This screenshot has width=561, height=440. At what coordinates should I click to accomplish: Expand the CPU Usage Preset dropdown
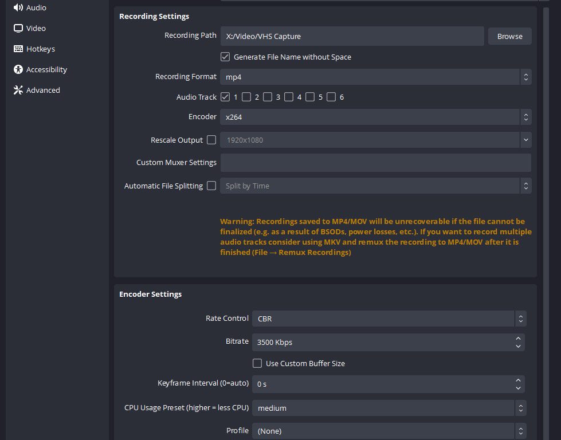point(389,408)
